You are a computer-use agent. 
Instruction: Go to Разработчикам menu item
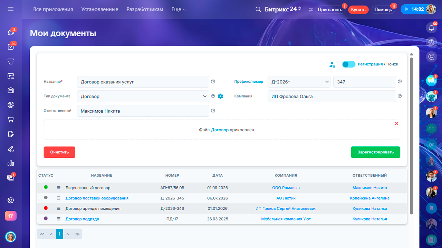[x=145, y=9]
